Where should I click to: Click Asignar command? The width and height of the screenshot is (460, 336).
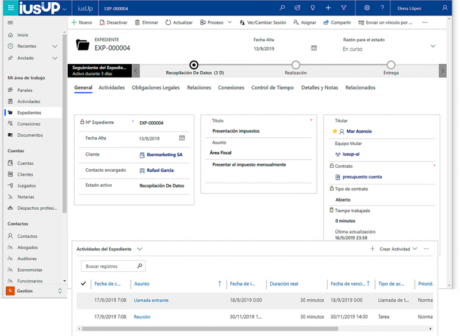[305, 22]
